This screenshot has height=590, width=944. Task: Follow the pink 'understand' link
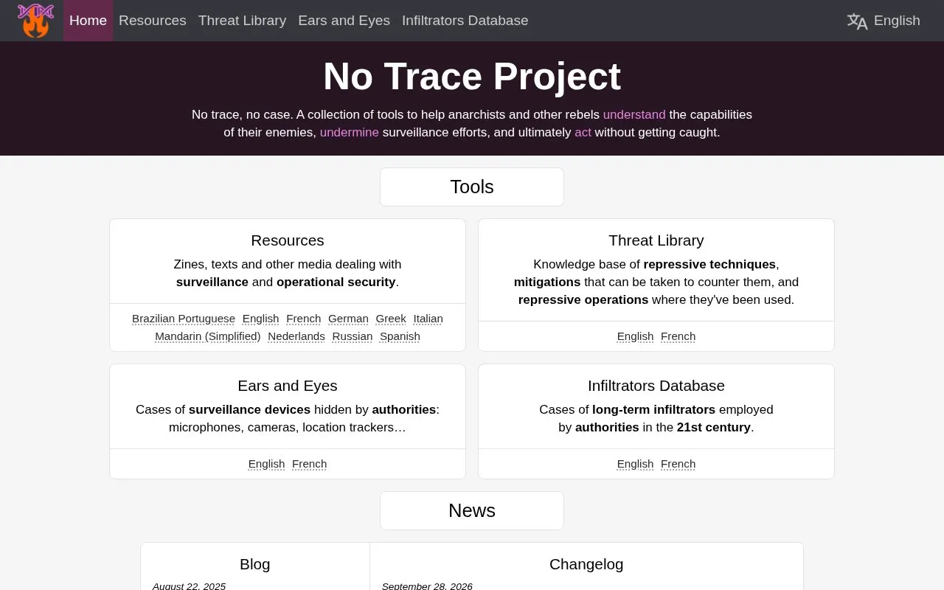[634, 115]
